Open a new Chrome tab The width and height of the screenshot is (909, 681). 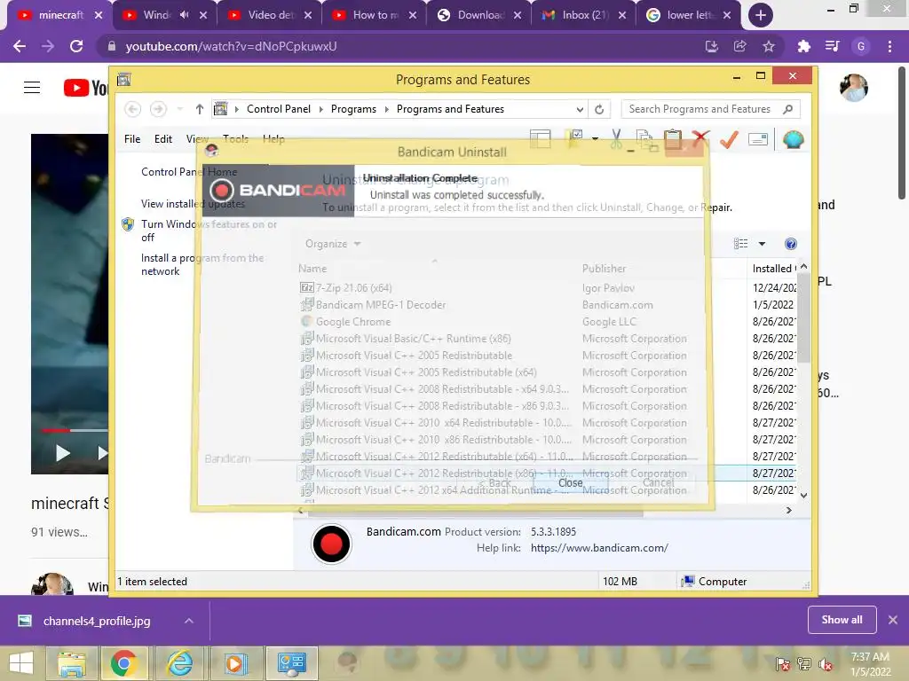760,15
